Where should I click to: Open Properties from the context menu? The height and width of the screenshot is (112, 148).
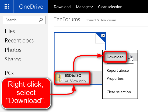coord(115,78)
